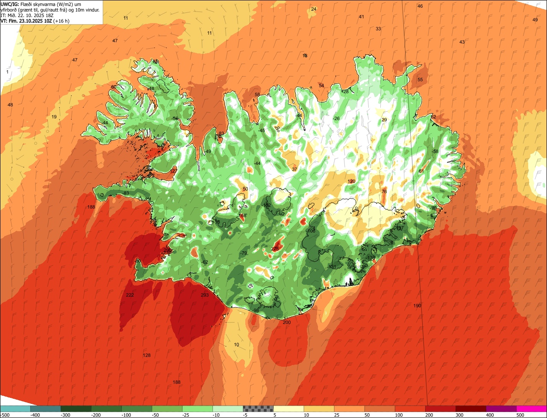Click the map value "46" along the upper border
The image size is (547, 418).
[420, 6]
